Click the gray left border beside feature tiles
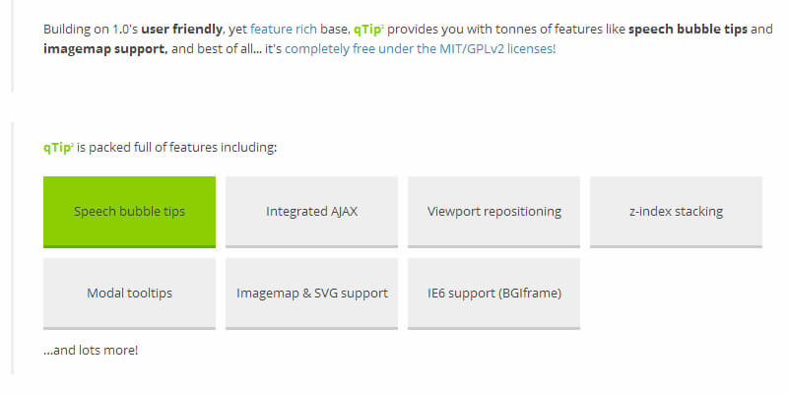The image size is (788, 394). click(x=13, y=246)
